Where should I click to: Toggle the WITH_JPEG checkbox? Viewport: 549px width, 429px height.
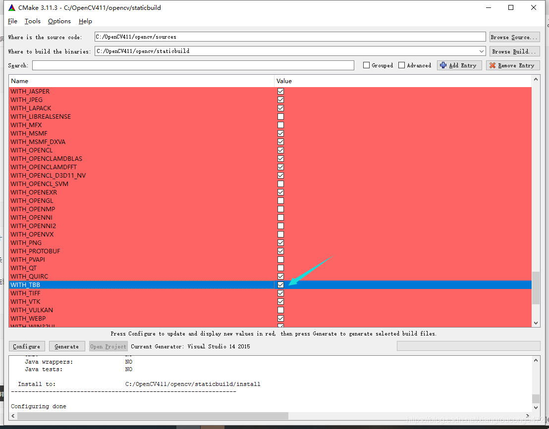pyautogui.click(x=280, y=99)
